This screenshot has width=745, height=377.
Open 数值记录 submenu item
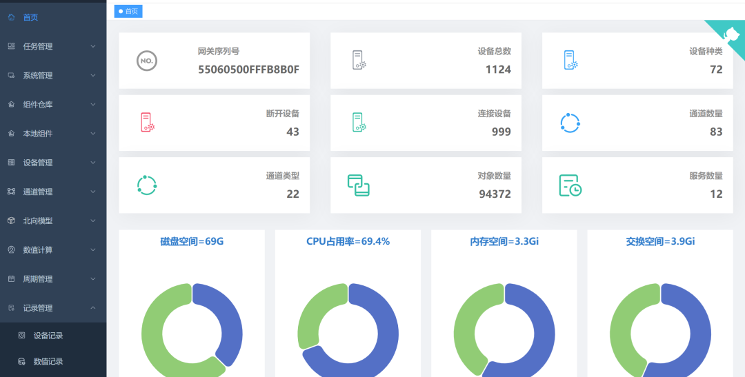coord(48,361)
